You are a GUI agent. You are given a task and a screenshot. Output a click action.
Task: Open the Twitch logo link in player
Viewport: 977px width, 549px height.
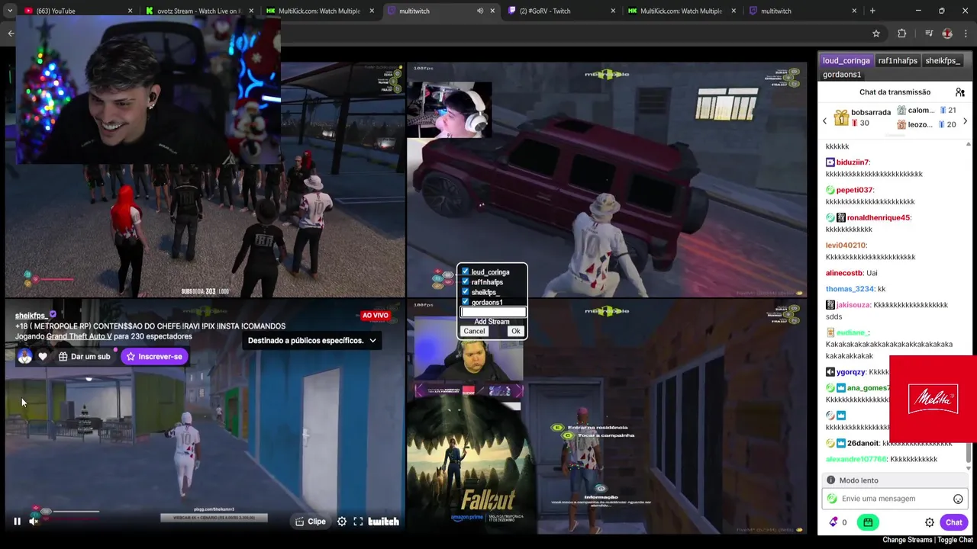click(x=383, y=522)
